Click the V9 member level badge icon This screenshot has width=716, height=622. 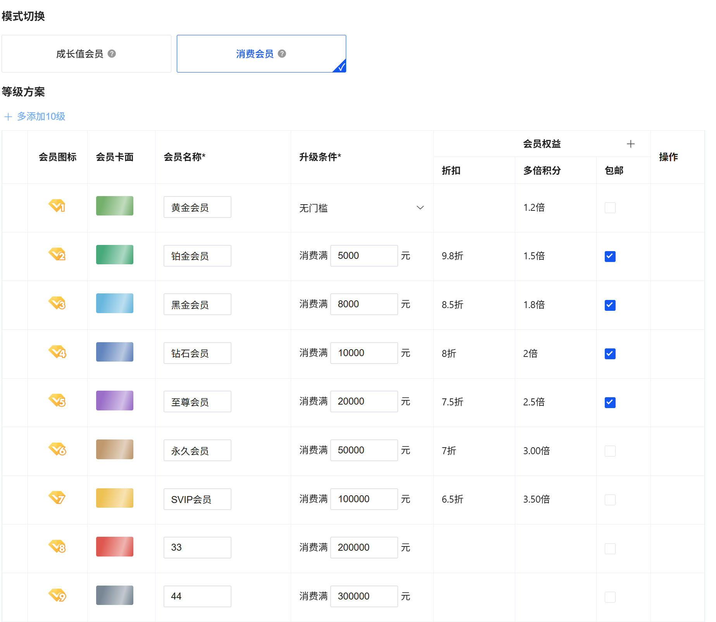pyautogui.click(x=57, y=596)
